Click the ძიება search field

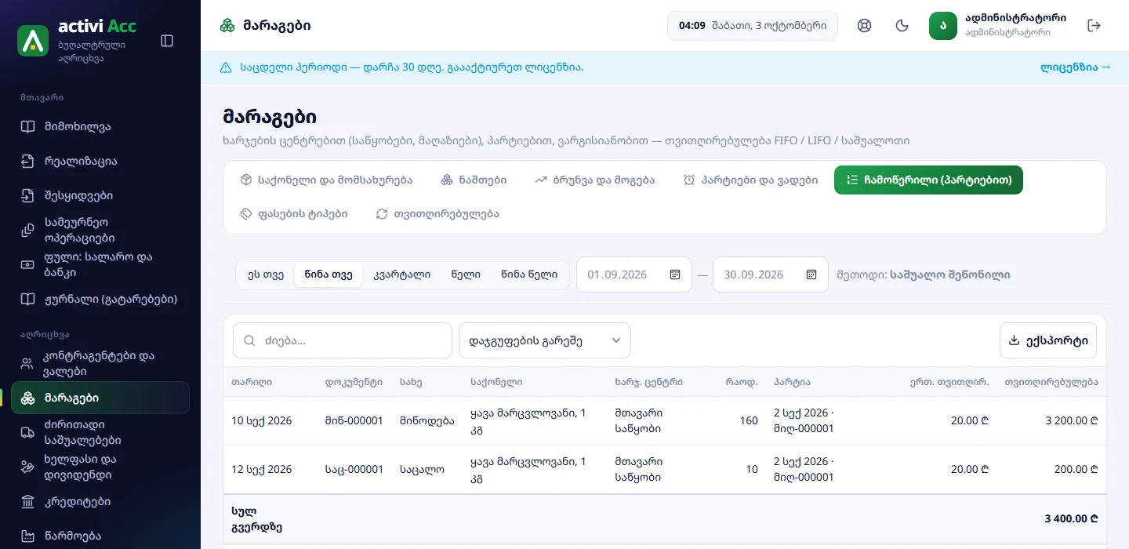pyautogui.click(x=343, y=340)
